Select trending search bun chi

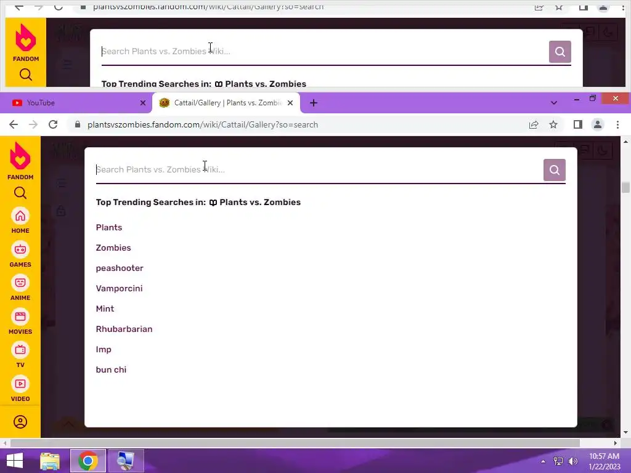111,370
